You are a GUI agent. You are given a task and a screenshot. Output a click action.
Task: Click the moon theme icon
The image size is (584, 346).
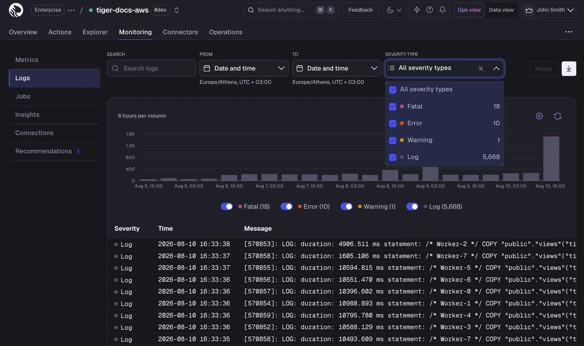[x=390, y=10]
